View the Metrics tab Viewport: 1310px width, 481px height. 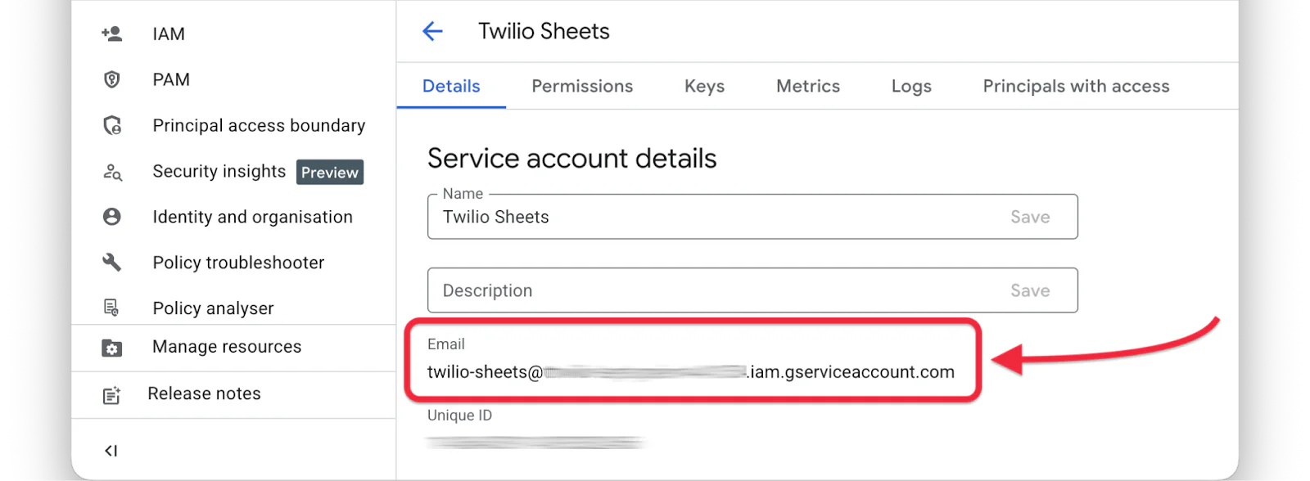(806, 86)
